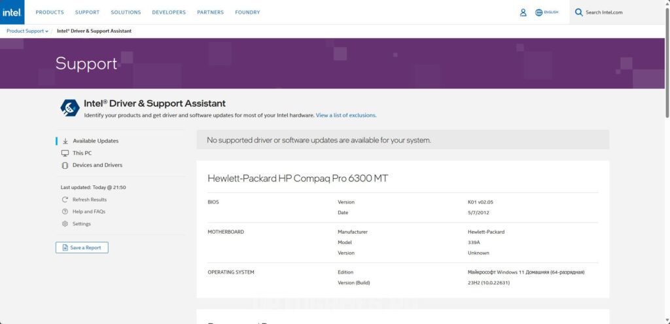Open the Devices and Drivers section
The image size is (670, 324).
tap(97, 165)
